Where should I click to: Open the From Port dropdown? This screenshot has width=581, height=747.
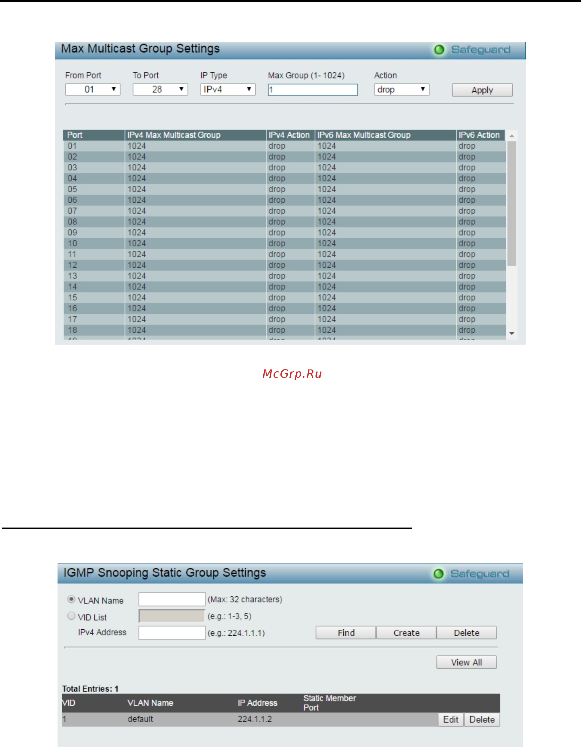(93, 90)
